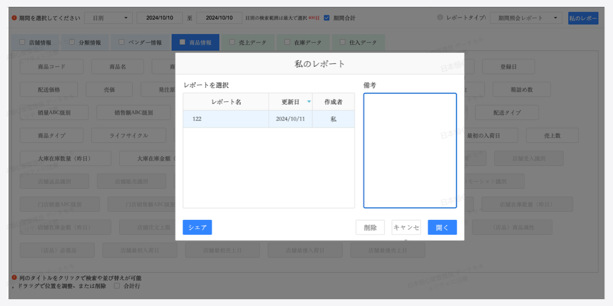Click the red warning icon beside 期間を選択してください
Screen dimensions: 613x306
(14, 18)
